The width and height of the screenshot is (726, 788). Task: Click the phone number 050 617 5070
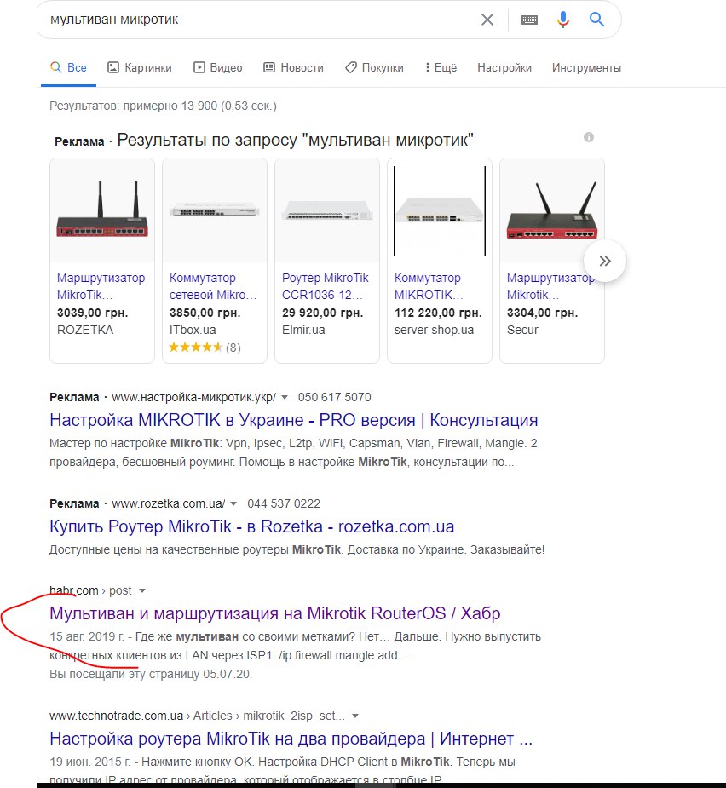tap(334, 398)
